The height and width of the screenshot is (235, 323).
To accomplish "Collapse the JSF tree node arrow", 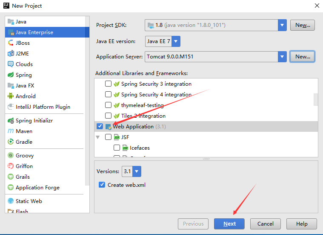I will [98, 137].
